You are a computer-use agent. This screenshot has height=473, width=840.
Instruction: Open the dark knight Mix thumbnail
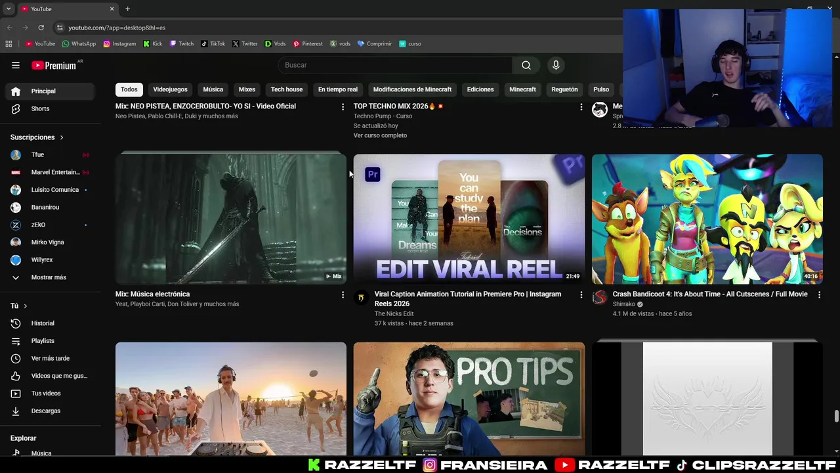[231, 219]
